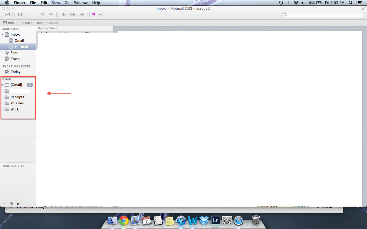The height and width of the screenshot is (229, 367).
Task: Switch to Flagged in favorites bar
Action: (x=52, y=23)
